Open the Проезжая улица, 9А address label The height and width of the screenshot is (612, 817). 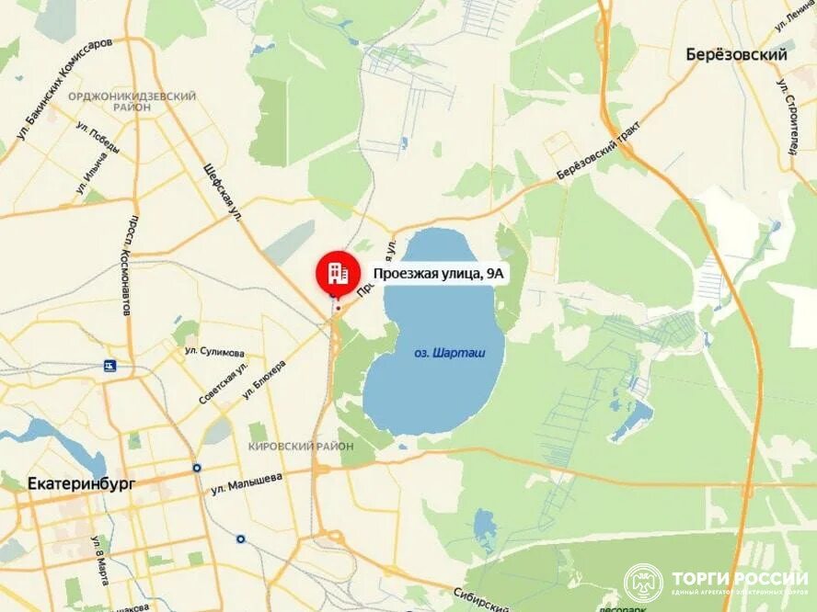[x=439, y=274]
